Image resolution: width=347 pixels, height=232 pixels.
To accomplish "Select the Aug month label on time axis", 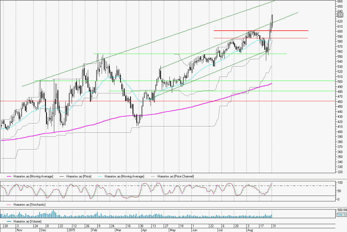I will point(250,230).
